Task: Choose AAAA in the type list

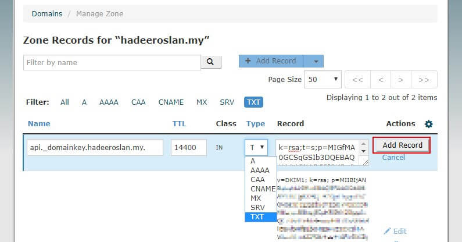Action: coord(260,170)
